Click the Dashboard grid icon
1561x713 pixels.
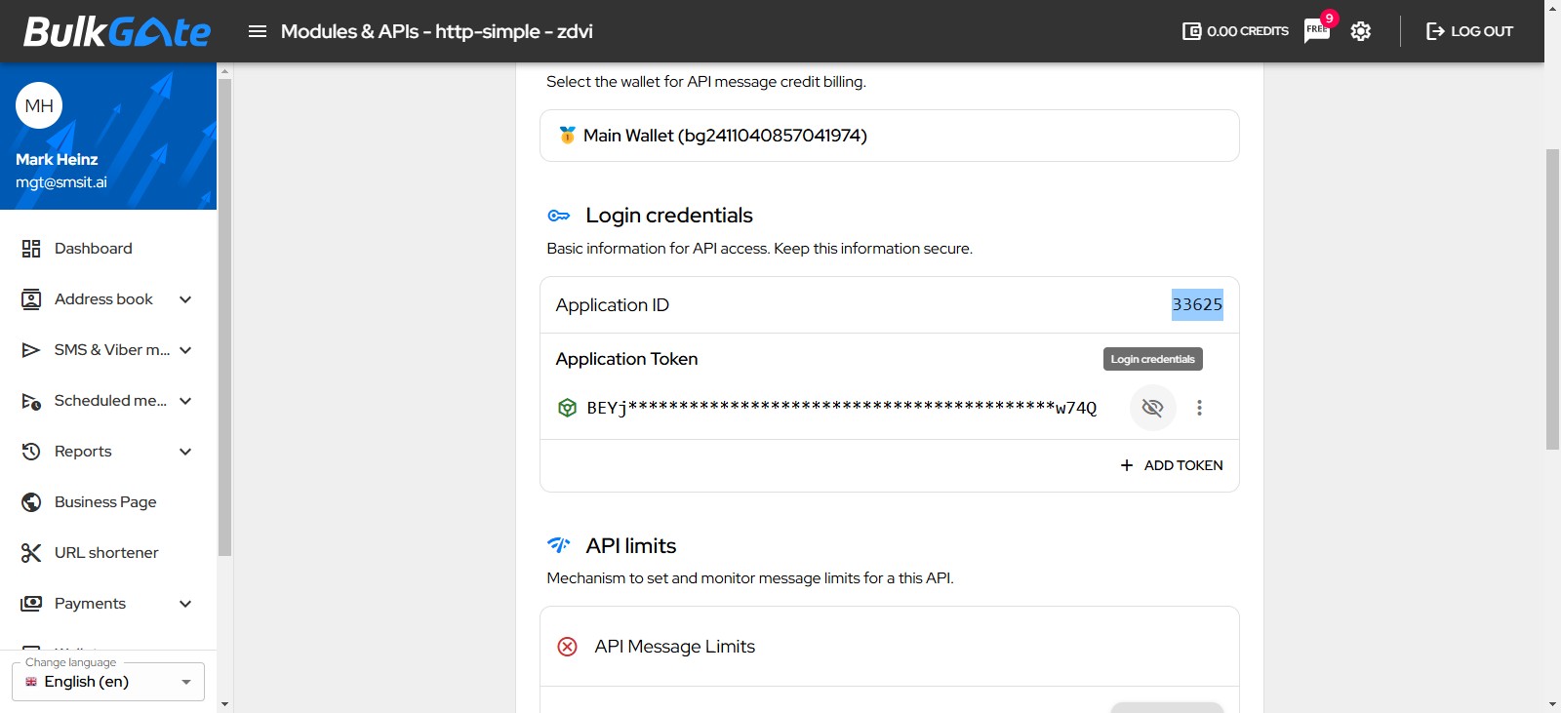[x=31, y=249]
